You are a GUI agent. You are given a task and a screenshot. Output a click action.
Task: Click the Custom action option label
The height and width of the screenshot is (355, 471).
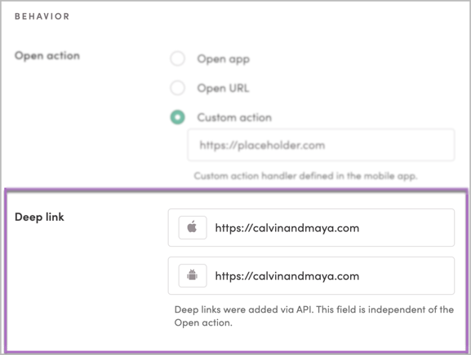point(234,117)
